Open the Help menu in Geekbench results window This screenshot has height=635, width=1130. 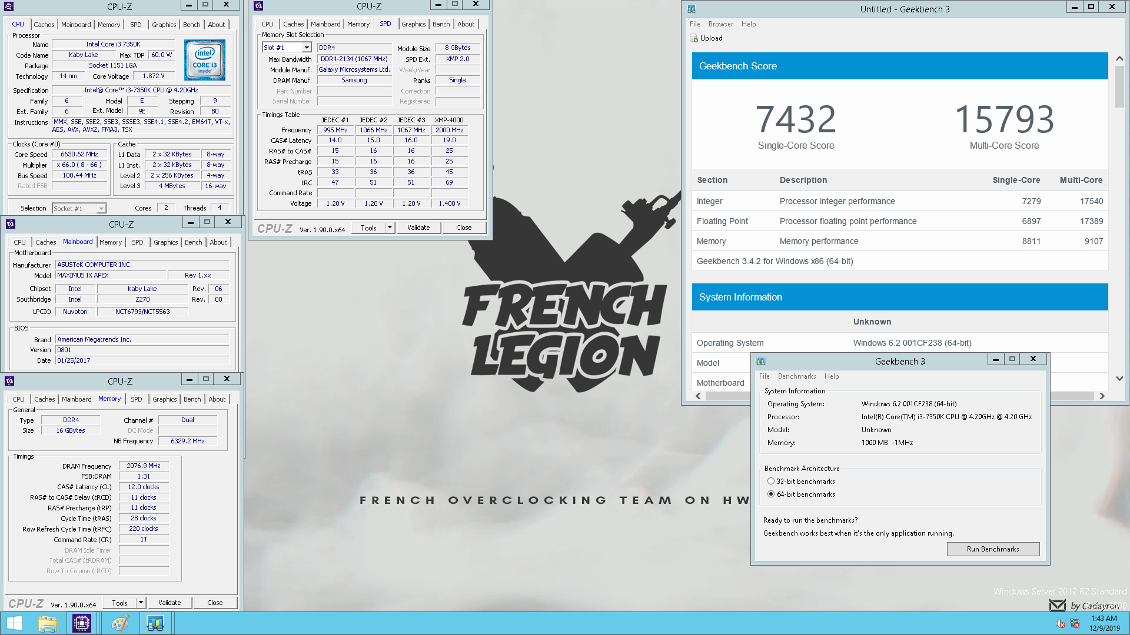pos(749,24)
